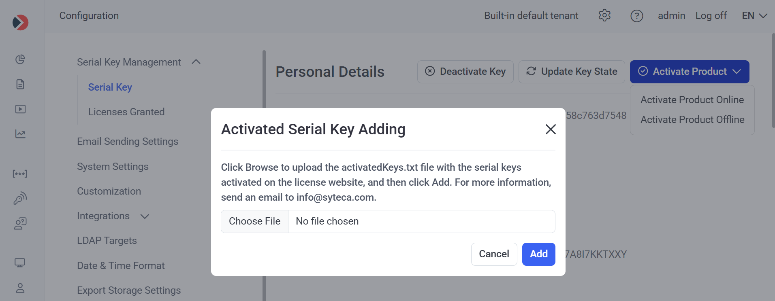Open the settings gear icon in header
The height and width of the screenshot is (301, 775).
coord(604,16)
